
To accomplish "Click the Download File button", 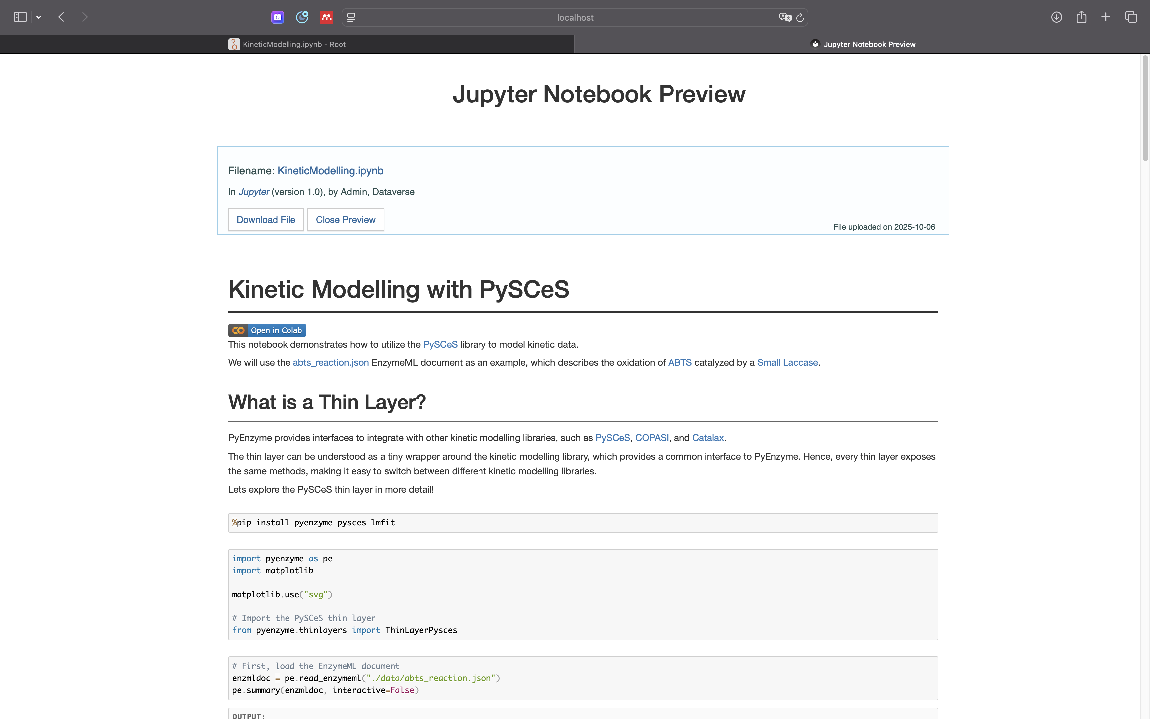I will click(266, 220).
